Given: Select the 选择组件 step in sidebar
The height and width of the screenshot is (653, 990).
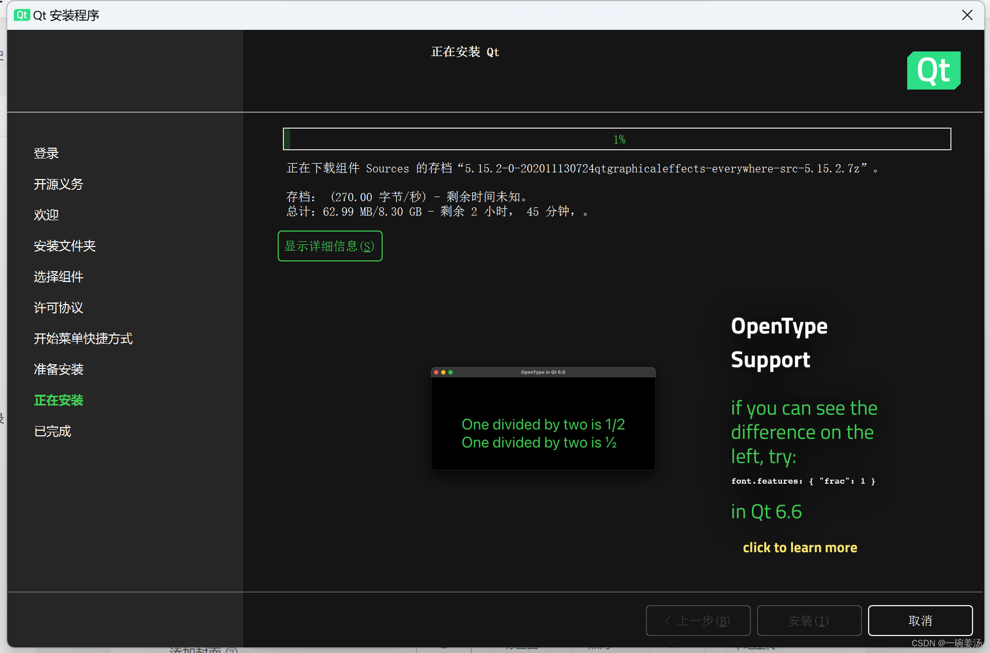Looking at the screenshot, I should pyautogui.click(x=59, y=277).
